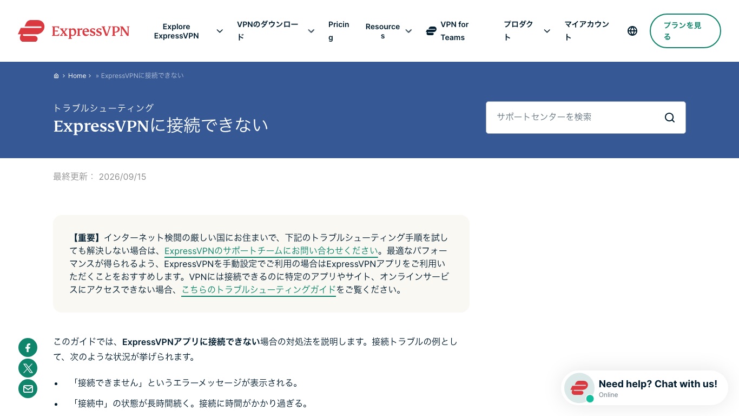Open the こちらのトラブルシューティングガイド link
Image resolution: width=739 pixels, height=416 pixels.
[259, 290]
